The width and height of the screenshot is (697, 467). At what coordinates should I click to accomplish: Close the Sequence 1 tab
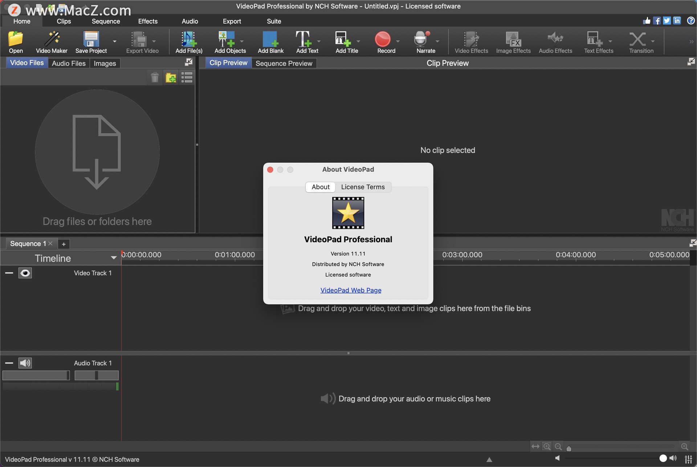click(50, 243)
